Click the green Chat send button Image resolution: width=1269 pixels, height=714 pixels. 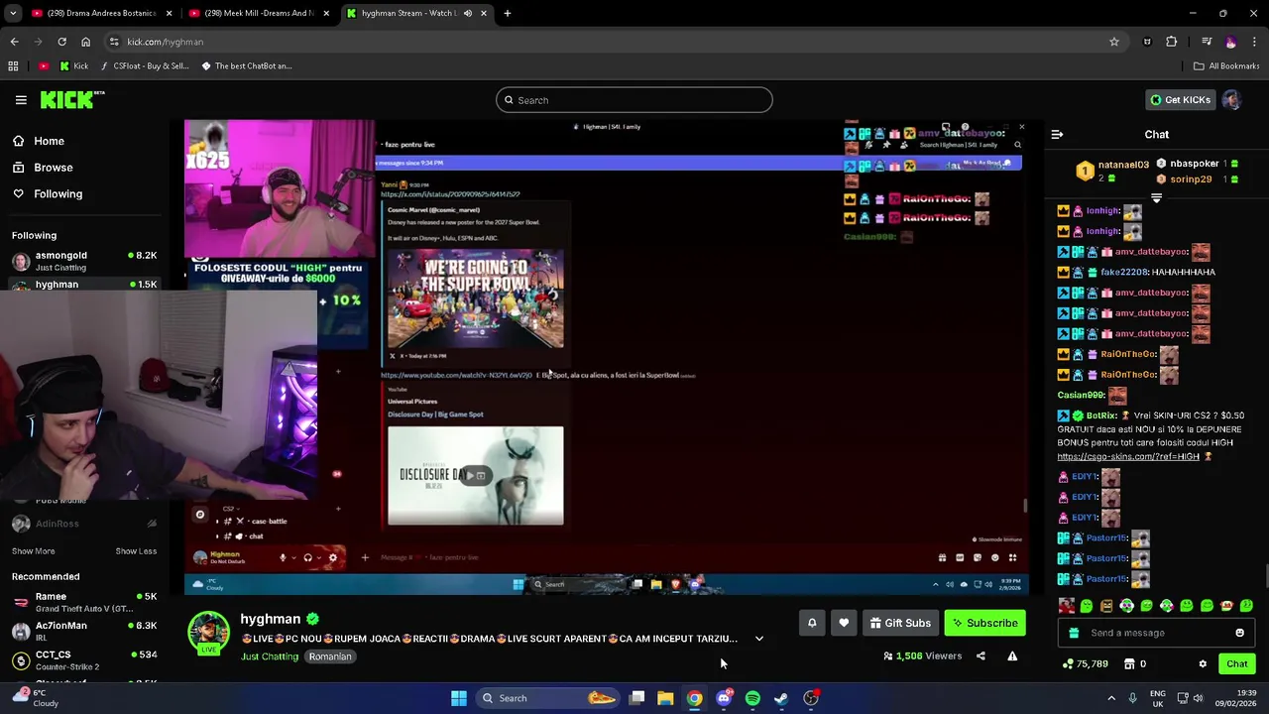click(1237, 664)
